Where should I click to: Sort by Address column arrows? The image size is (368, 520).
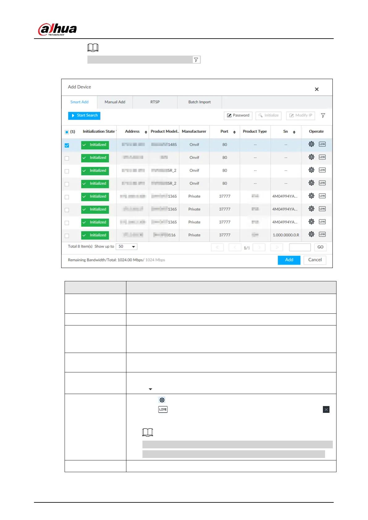pos(146,132)
